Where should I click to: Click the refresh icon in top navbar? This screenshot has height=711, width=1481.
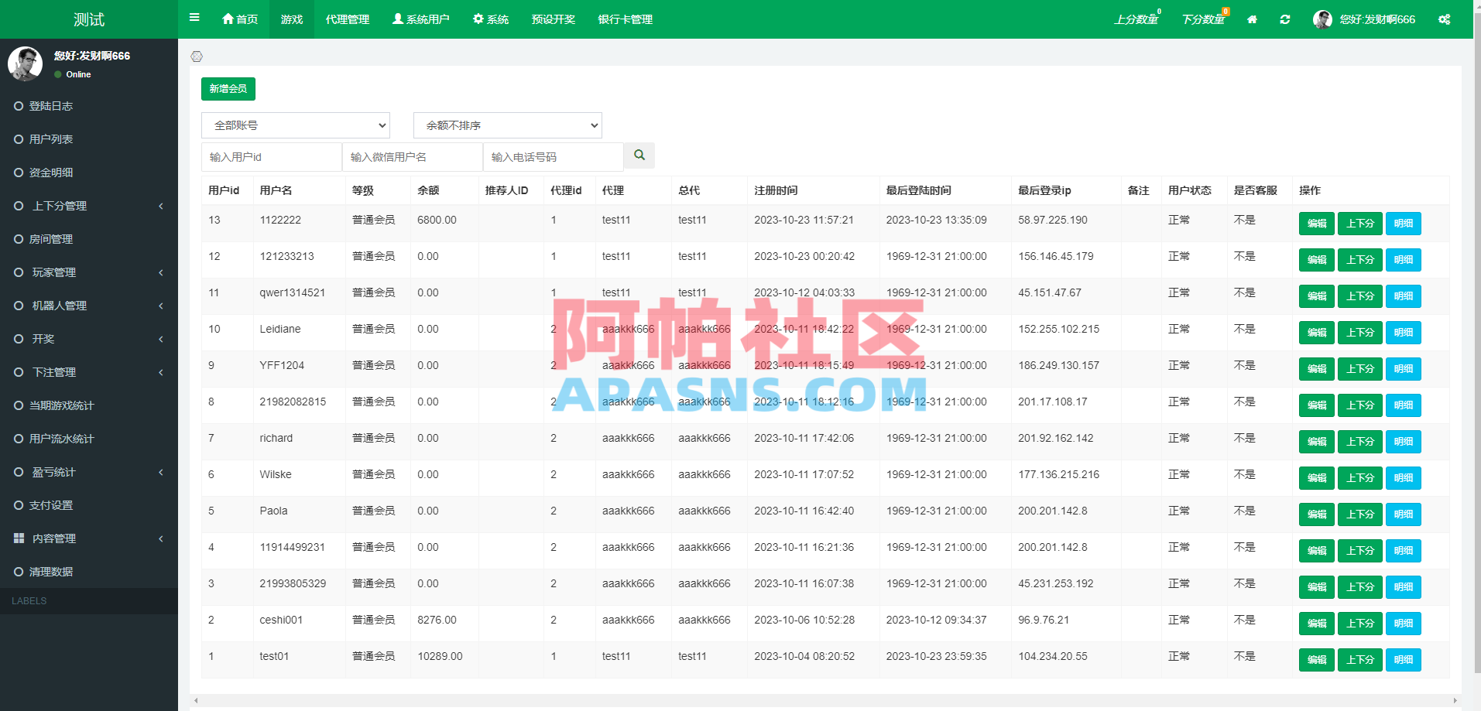pos(1285,19)
